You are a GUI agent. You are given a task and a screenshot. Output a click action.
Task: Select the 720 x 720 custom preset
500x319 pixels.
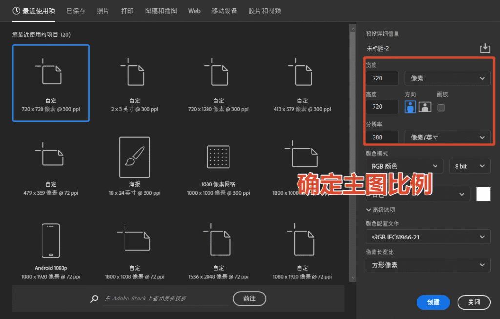click(x=51, y=83)
